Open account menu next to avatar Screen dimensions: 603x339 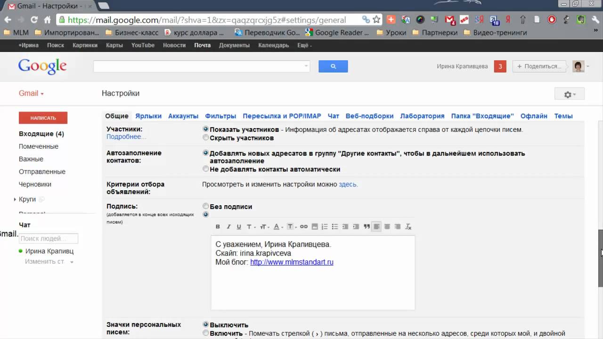(588, 66)
